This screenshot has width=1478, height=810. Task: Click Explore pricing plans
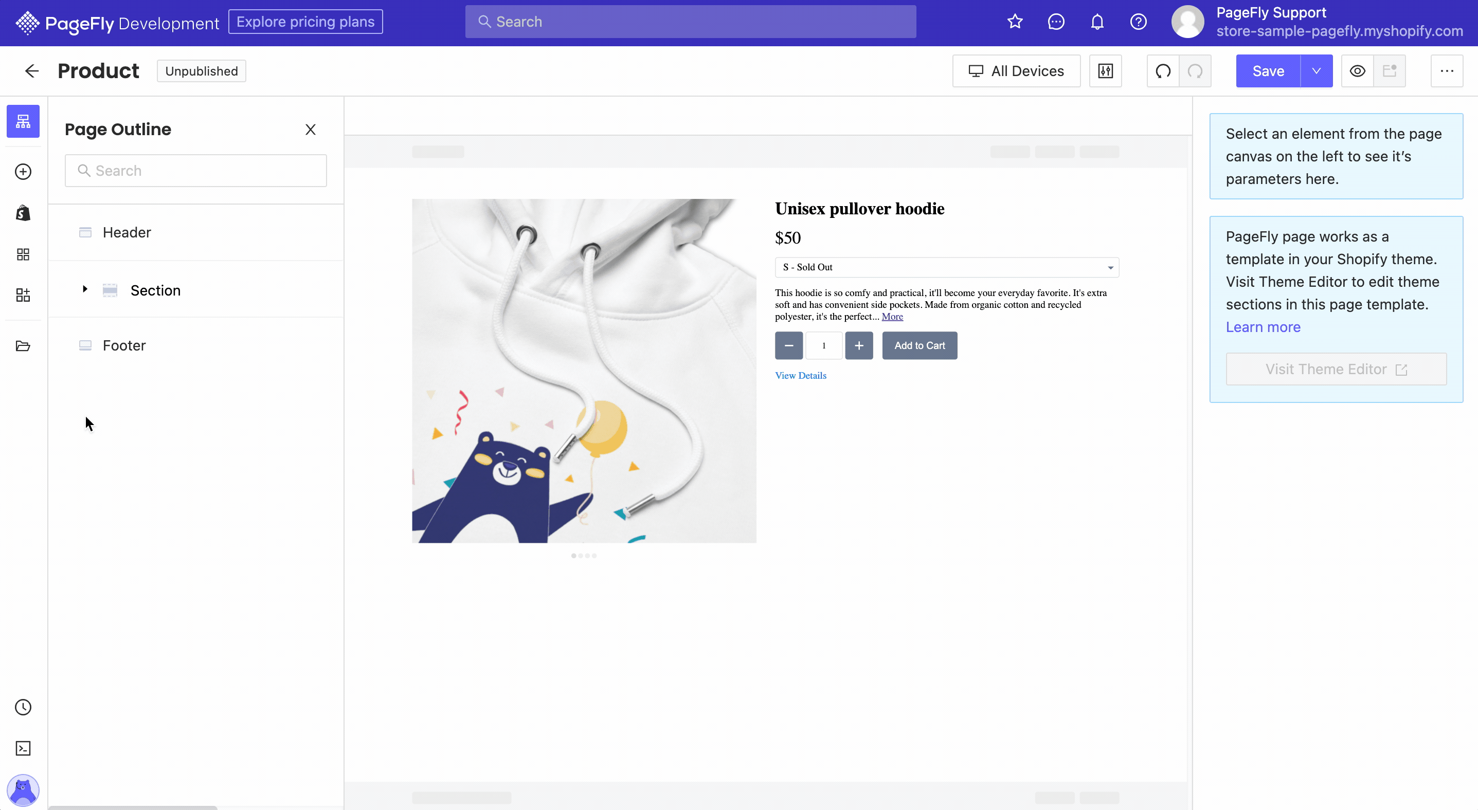pos(305,22)
